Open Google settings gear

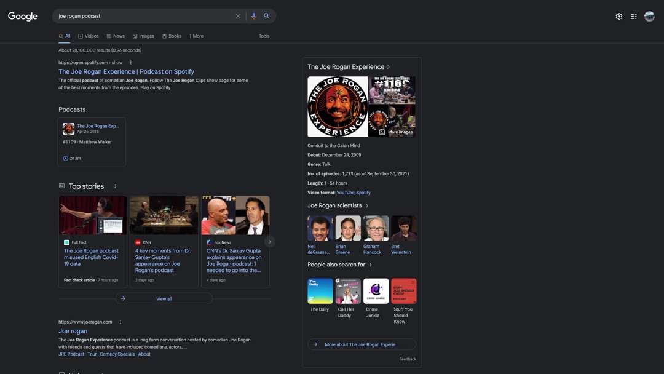tap(619, 17)
